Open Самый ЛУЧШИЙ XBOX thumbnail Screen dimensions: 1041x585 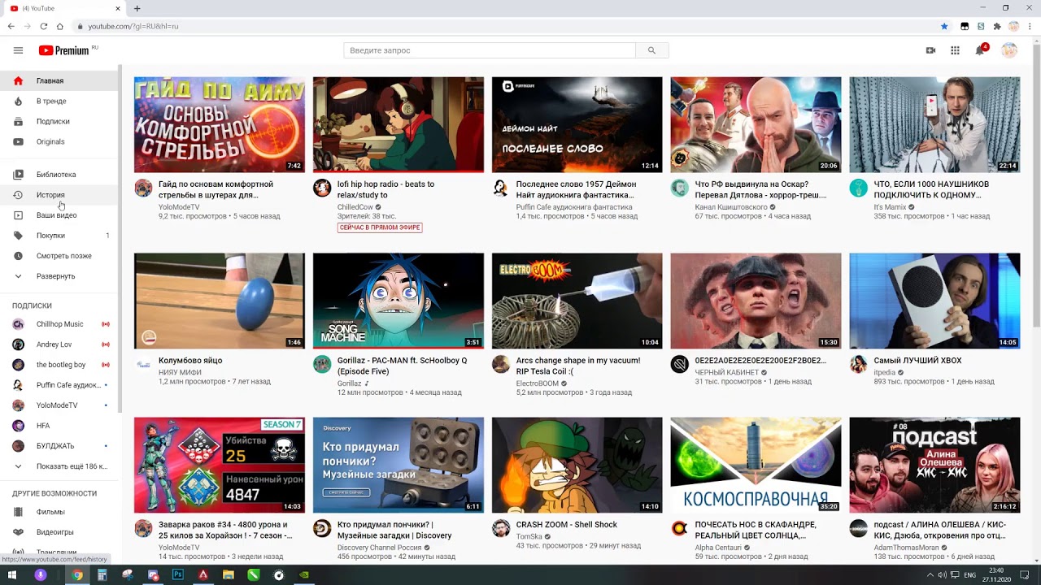coord(934,301)
